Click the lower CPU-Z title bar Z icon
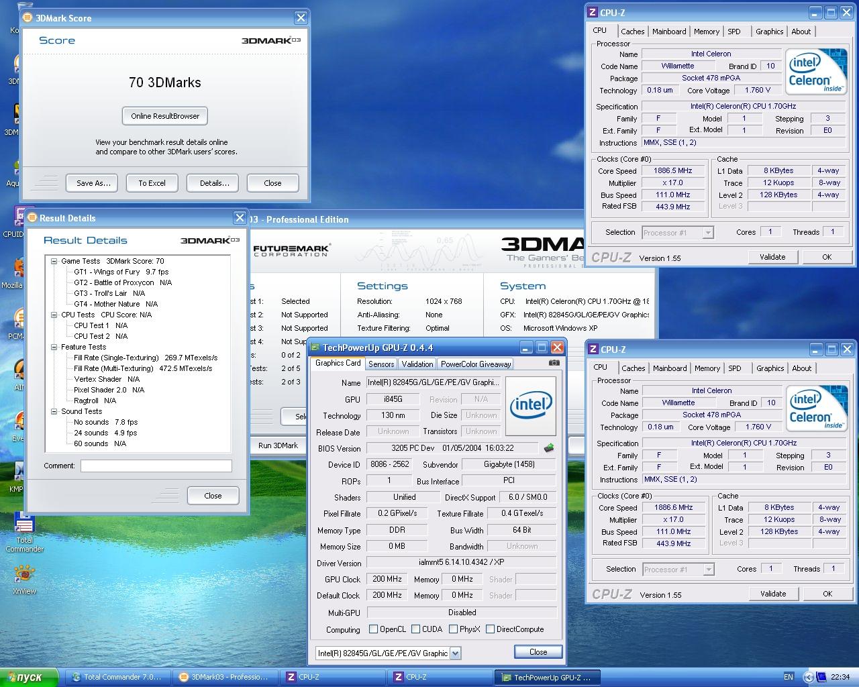 (x=593, y=349)
